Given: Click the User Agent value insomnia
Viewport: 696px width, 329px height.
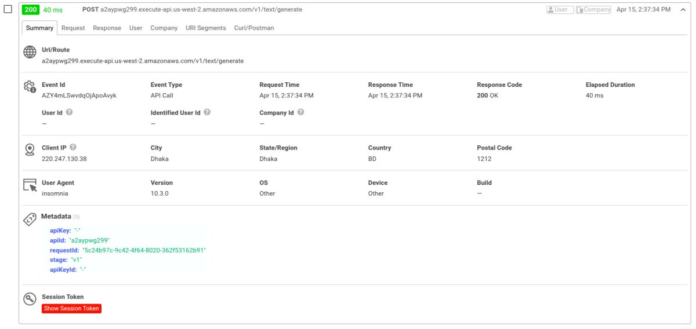Looking at the screenshot, I should click(x=55, y=193).
